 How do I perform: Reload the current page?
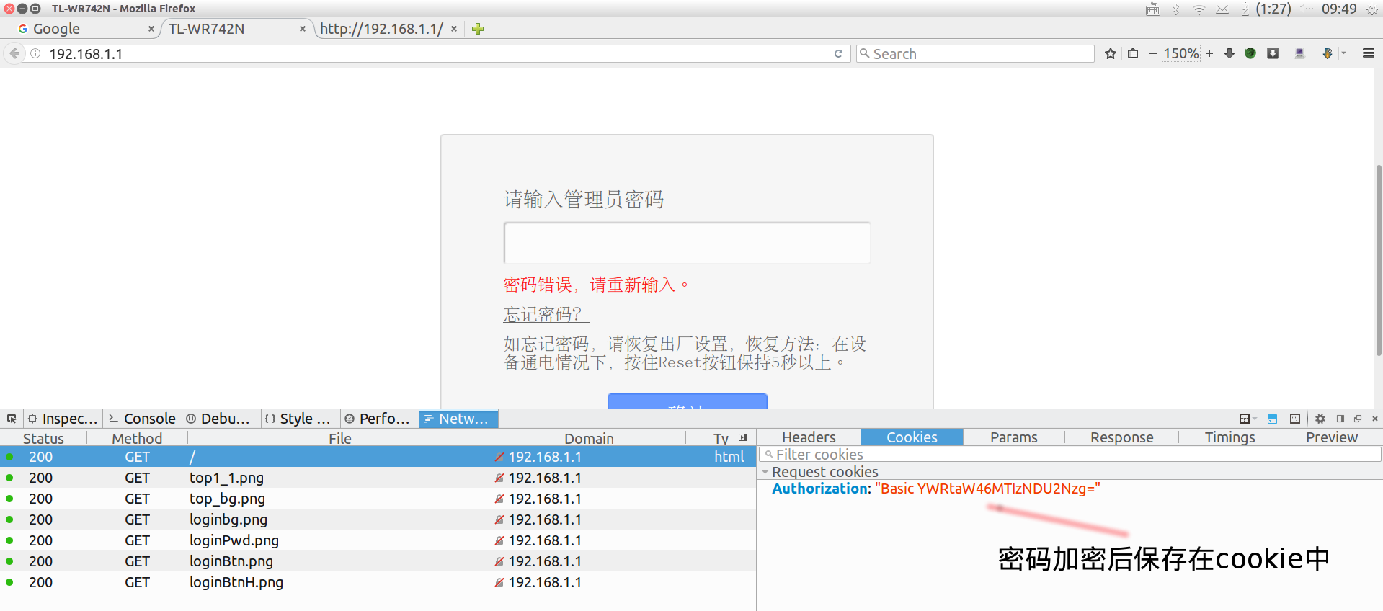tap(838, 54)
